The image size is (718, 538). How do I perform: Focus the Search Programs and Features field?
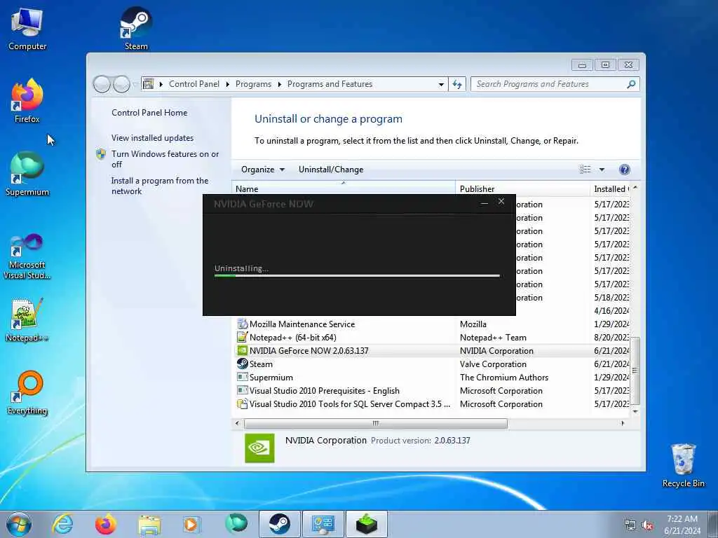tap(550, 84)
